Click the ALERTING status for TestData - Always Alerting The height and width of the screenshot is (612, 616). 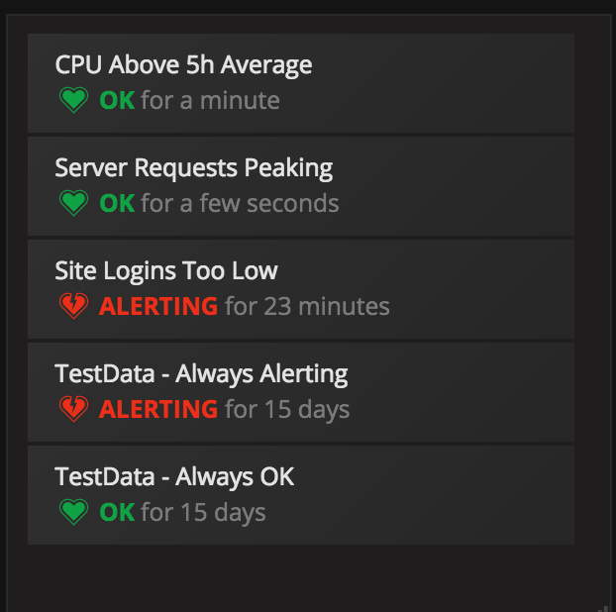[158, 409]
